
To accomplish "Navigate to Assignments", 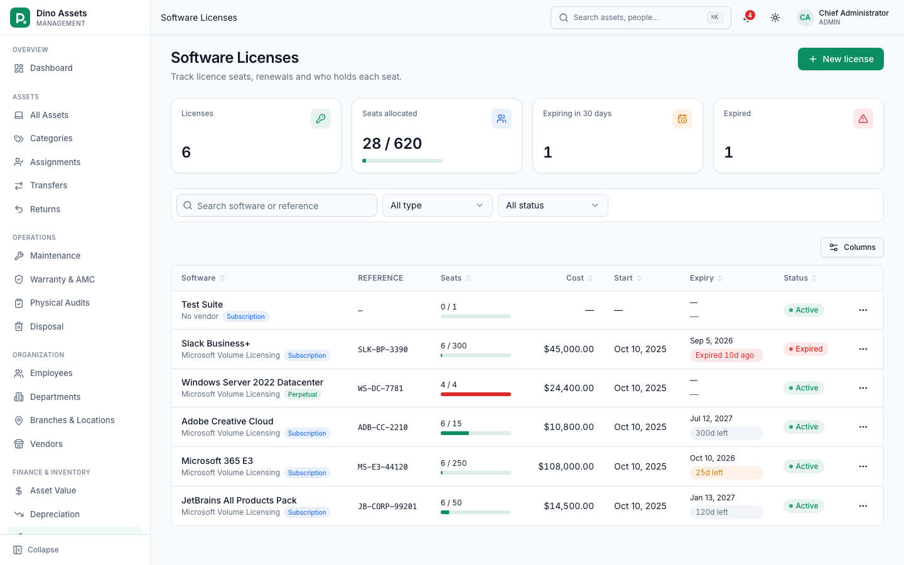I will (75, 162).
